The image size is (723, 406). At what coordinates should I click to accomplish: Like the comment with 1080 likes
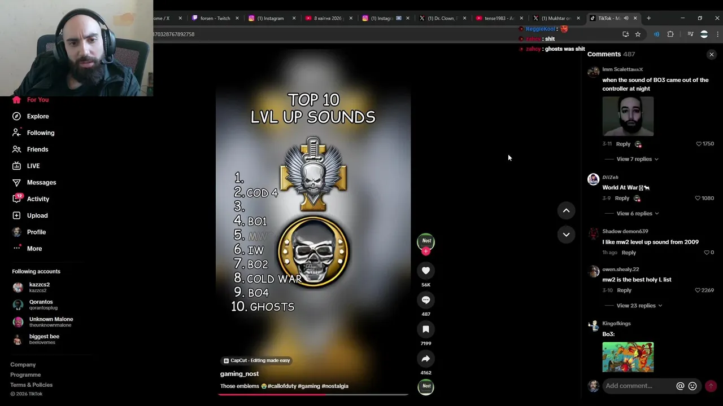[698, 198]
